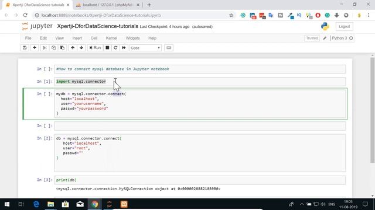Copy selected cells from the toolbar
The height and width of the screenshot is (210, 375).
click(x=53, y=48)
